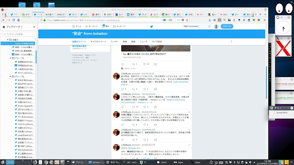
Task: Expand the 2017年2月1日 tweet dropdown caret
Action: [189, 74]
